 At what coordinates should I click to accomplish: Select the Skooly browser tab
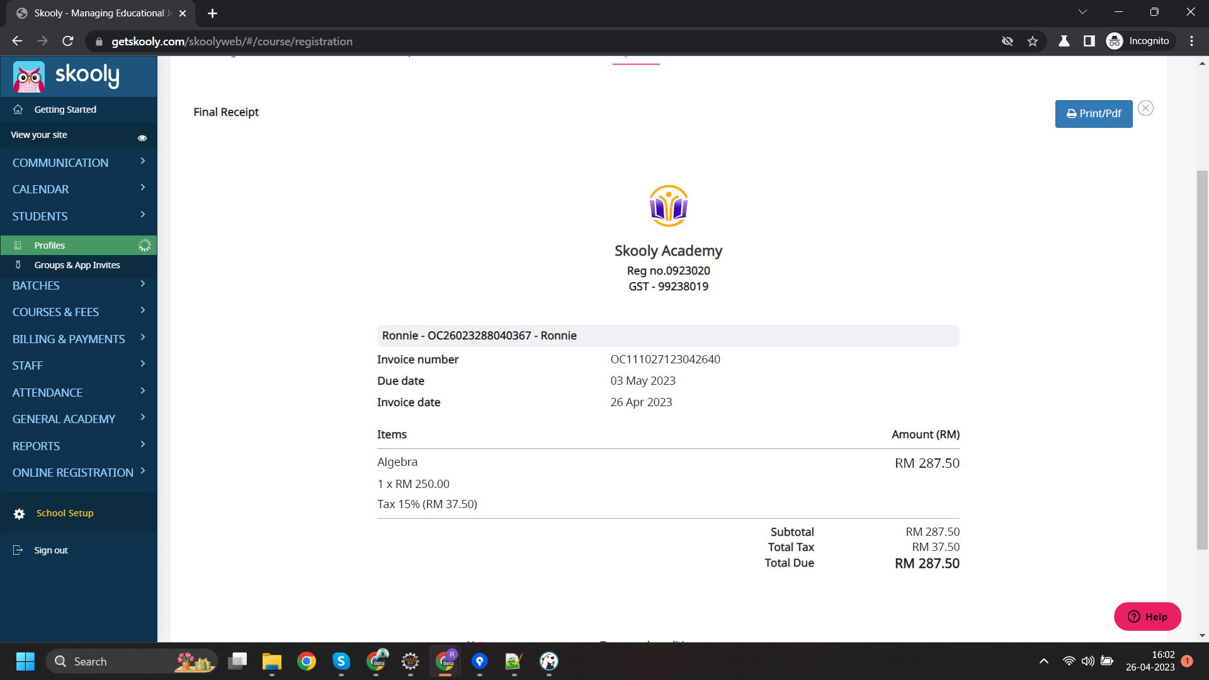pyautogui.click(x=101, y=13)
